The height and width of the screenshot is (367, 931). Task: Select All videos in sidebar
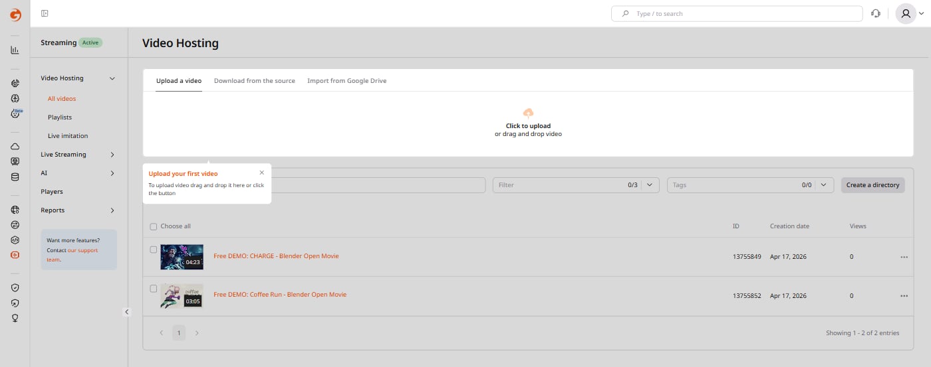click(62, 99)
